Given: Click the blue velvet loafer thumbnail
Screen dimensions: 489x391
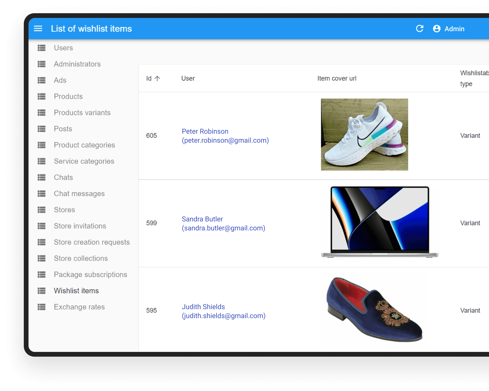Looking at the screenshot, I should (374, 309).
